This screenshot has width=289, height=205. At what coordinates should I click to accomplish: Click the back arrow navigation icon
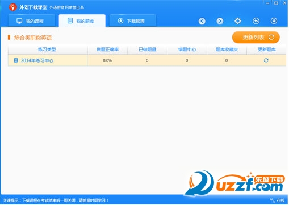coord(202,21)
